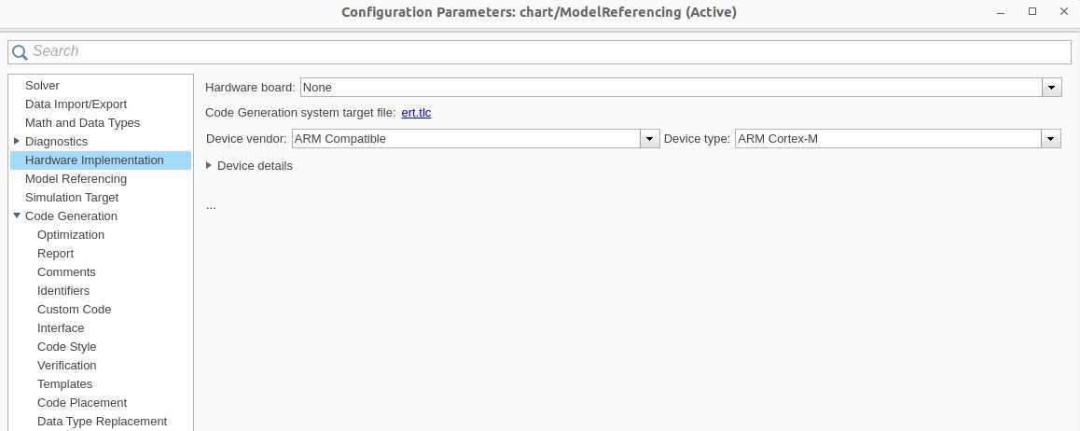Collapse the Code Generation tree node

(17, 215)
